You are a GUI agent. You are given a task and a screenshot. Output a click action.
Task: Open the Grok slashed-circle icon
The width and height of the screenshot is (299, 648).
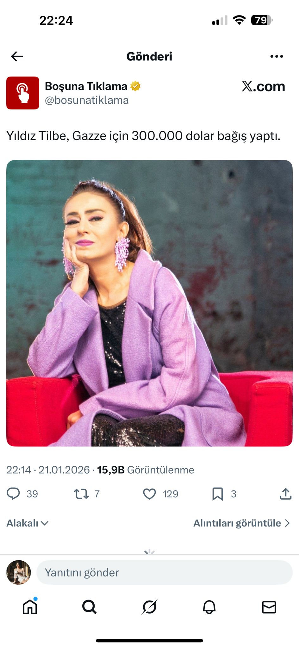point(149,607)
